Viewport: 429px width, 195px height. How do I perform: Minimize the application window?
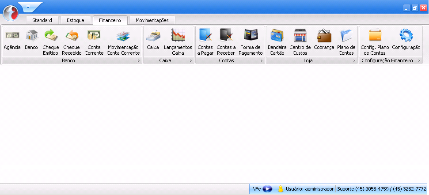pyautogui.click(x=406, y=8)
